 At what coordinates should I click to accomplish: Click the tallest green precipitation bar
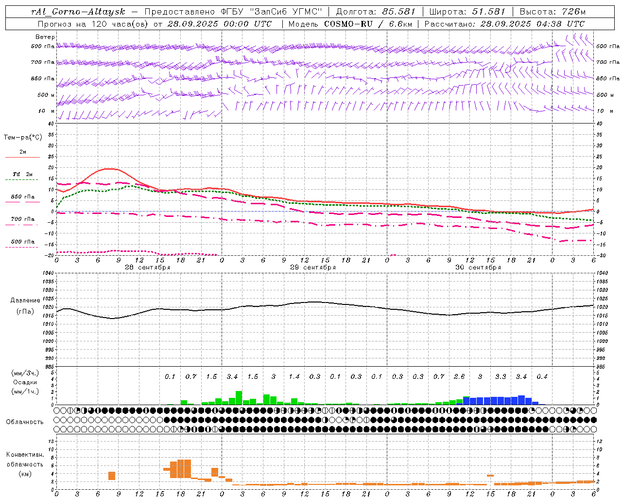coord(239,398)
